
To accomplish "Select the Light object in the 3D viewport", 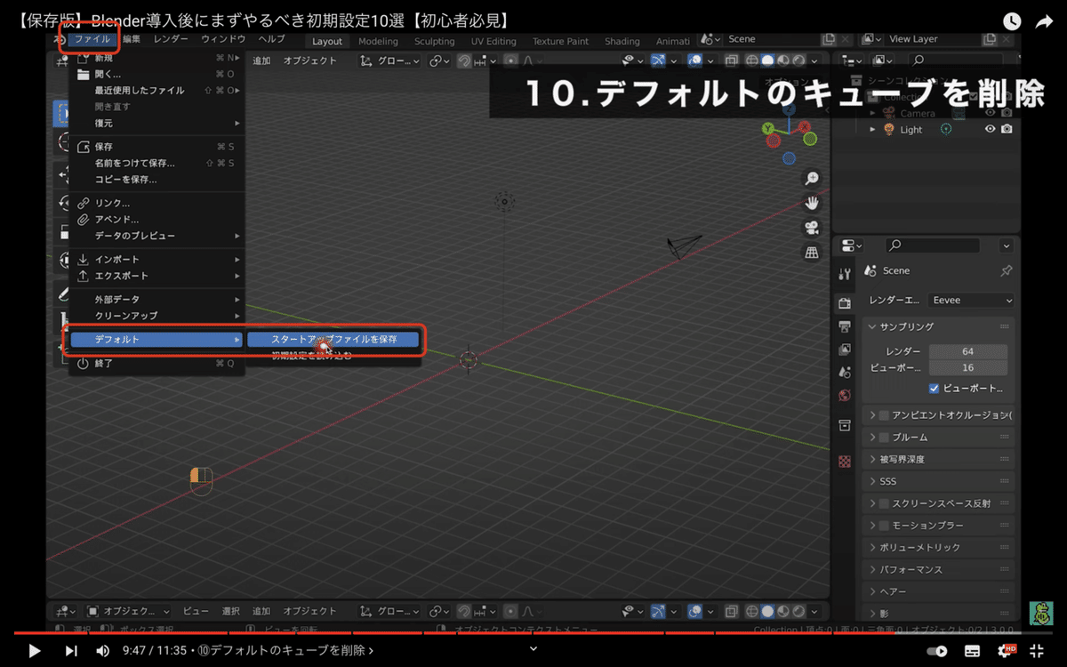I will [505, 202].
